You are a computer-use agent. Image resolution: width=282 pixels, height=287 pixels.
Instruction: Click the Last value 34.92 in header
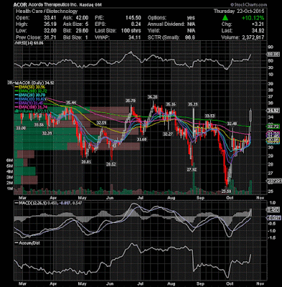click(258, 31)
